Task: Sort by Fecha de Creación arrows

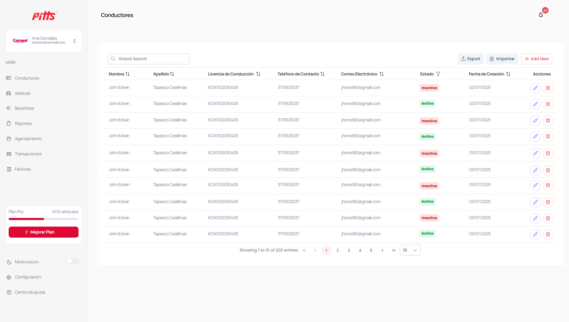Action: point(508,74)
